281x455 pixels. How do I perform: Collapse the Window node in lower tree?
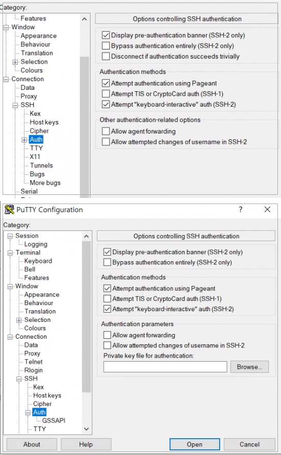(x=10, y=287)
